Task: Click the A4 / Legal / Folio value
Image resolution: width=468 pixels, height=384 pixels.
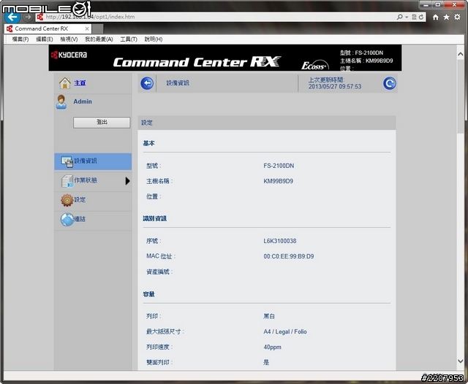Action: [284, 331]
